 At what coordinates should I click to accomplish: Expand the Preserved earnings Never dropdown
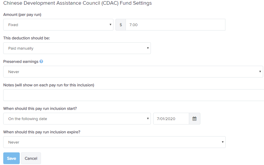point(133,72)
